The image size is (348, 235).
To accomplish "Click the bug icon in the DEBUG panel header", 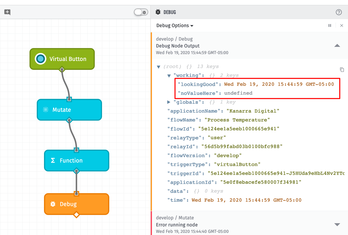I will (158, 12).
